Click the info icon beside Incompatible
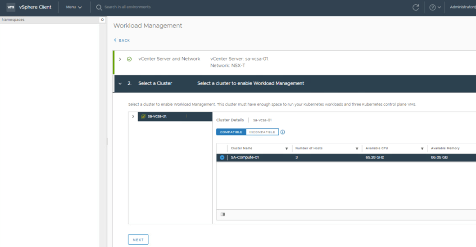The image size is (476, 247). coord(282,132)
